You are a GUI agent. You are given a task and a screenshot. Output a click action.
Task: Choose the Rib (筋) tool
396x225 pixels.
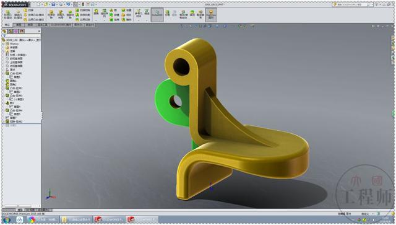[x=113, y=10]
